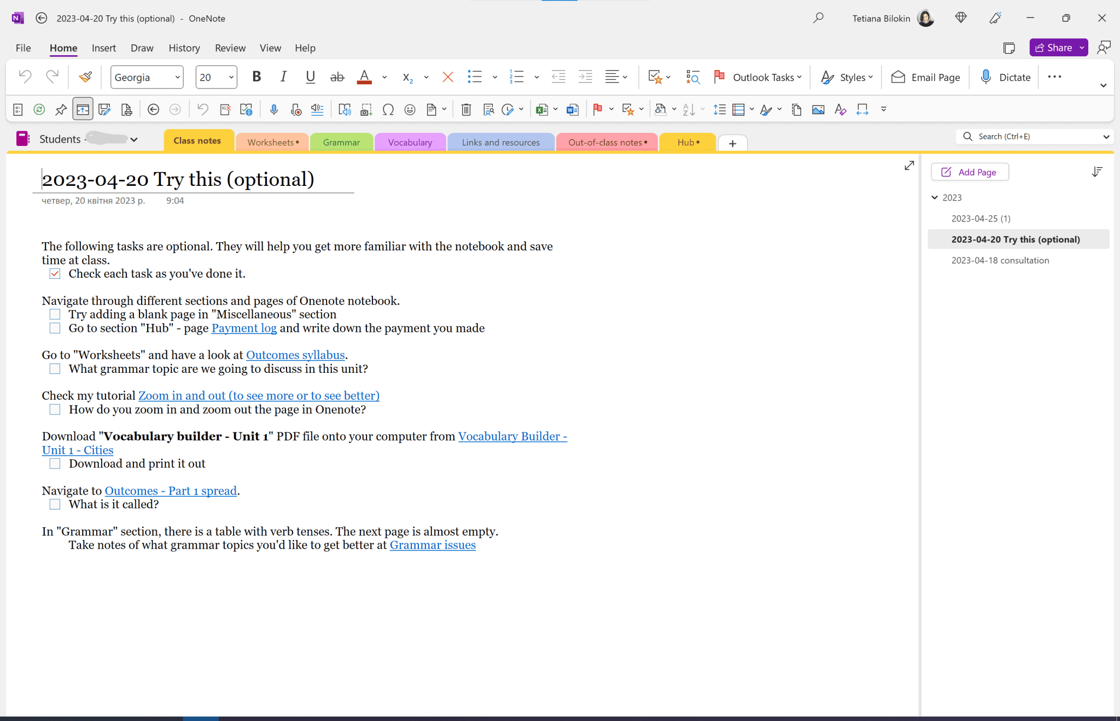This screenshot has width=1120, height=721.
Task: Tick 'Go to section Hub' checkbox
Action: pos(55,328)
